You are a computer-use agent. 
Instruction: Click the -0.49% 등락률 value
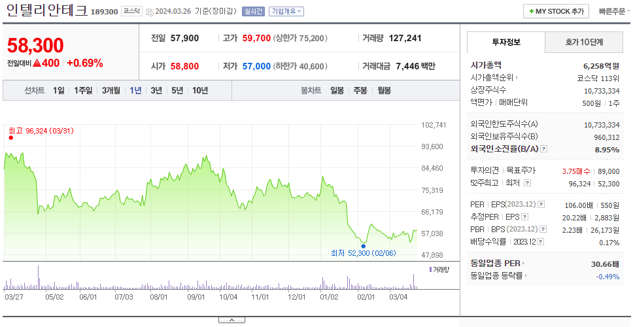(607, 277)
